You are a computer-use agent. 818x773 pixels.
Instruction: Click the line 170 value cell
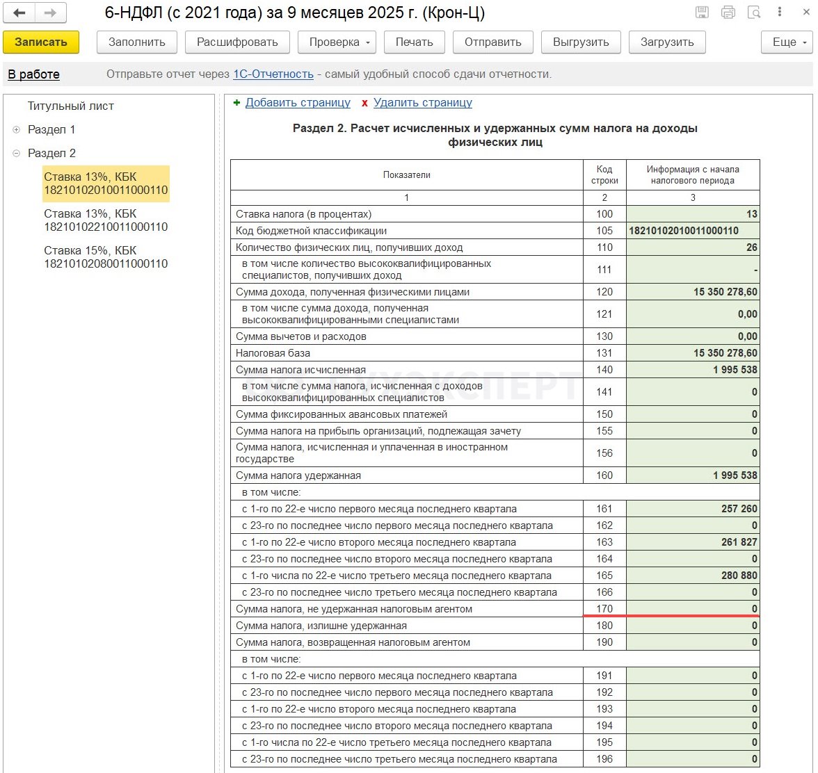(x=692, y=609)
